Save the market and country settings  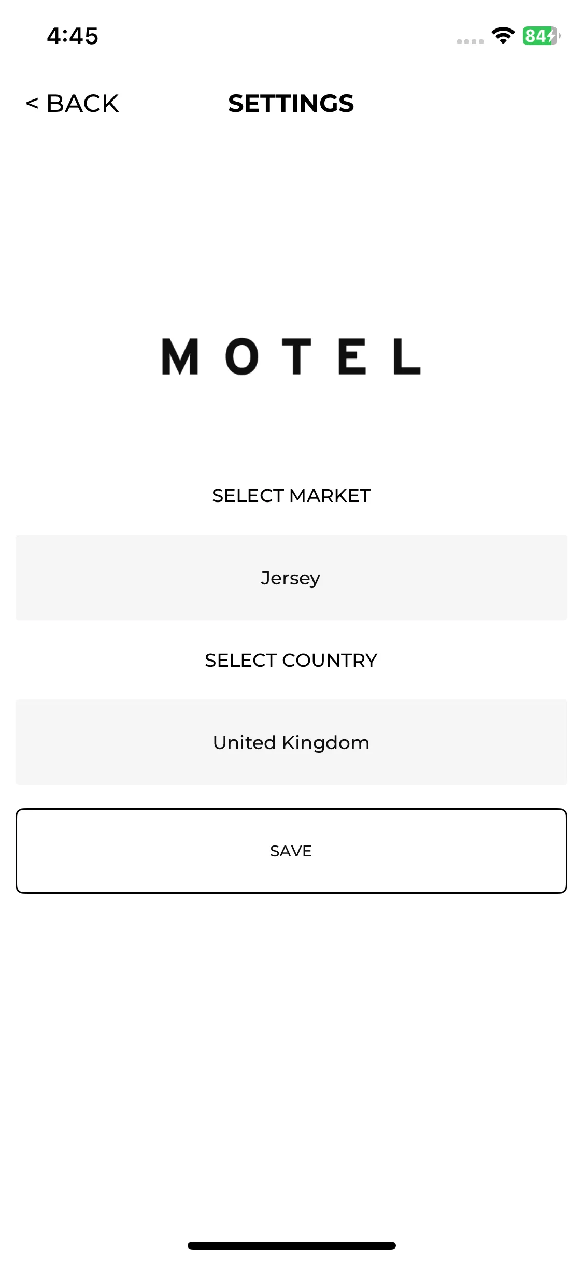291,851
